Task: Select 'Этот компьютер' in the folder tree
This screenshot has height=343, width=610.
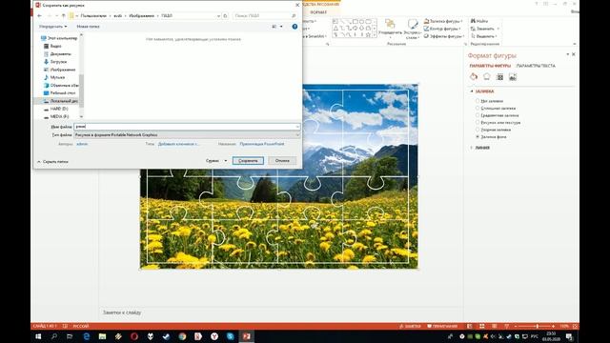Action: [x=59, y=38]
